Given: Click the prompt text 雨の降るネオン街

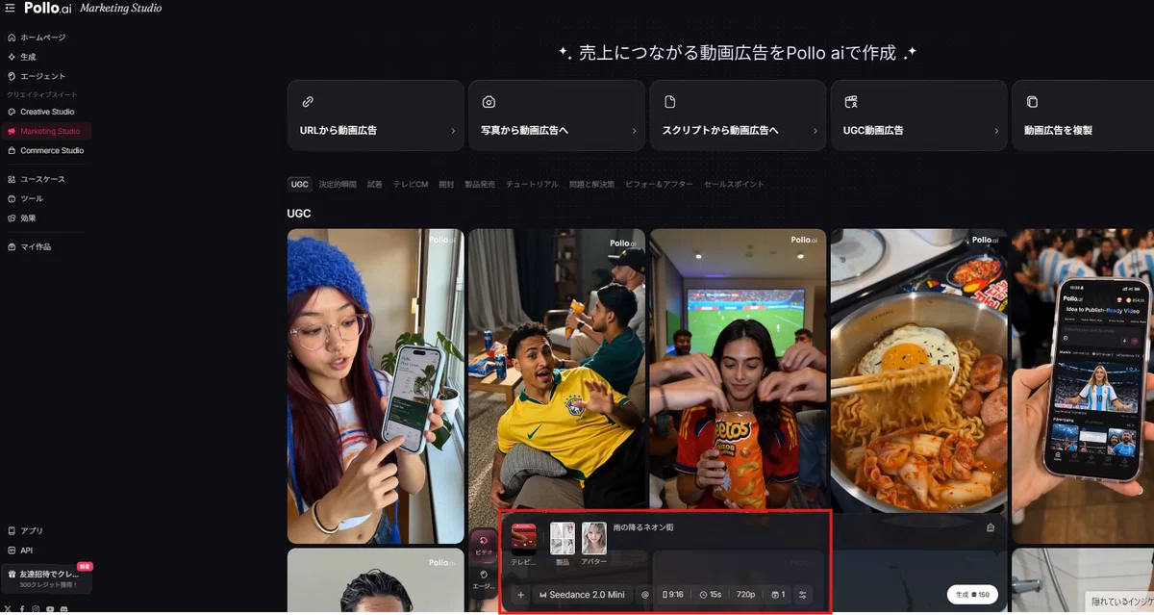Looking at the screenshot, I should tap(643, 527).
